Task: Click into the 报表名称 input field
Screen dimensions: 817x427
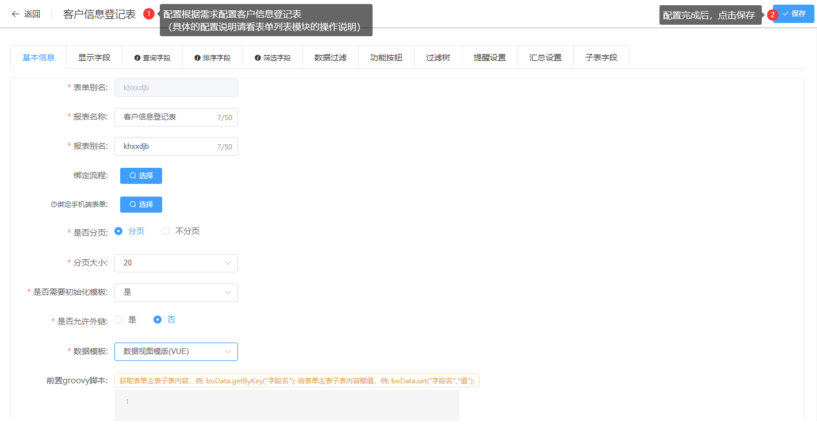Action: [x=167, y=117]
